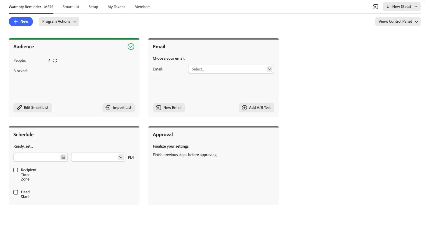425x230 pixels.
Task: Click the Finalize your settings text
Action: pyautogui.click(x=171, y=146)
